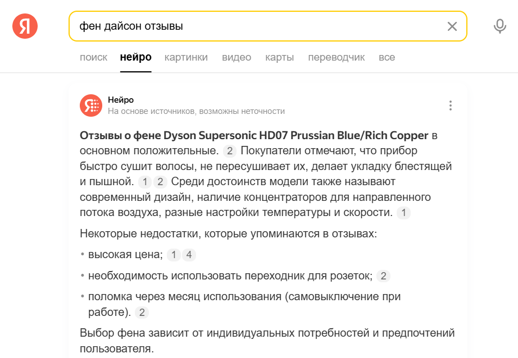Click the search field containing фен дайсон отзывы
Viewport: 518px width, 358px height.
point(258,26)
